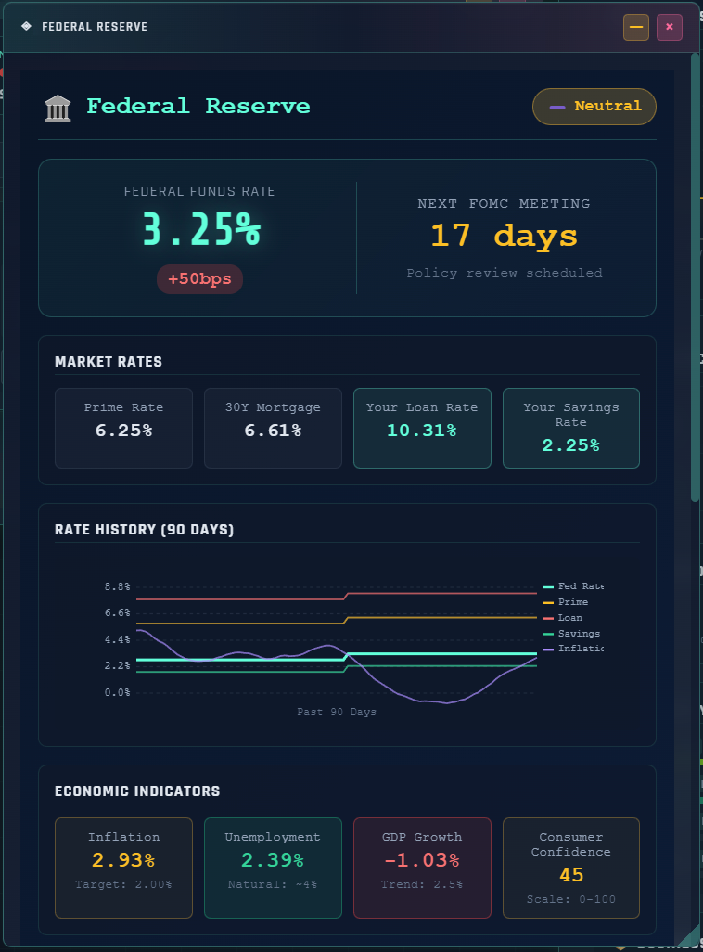Open the Your Savings Rate card
Image resolution: width=703 pixels, height=952 pixels.
pyautogui.click(x=571, y=428)
